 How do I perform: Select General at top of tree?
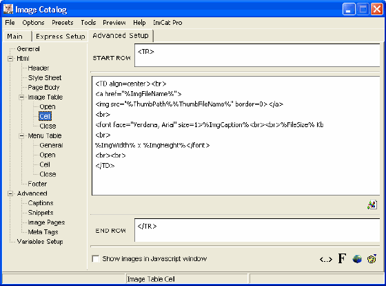click(28, 49)
